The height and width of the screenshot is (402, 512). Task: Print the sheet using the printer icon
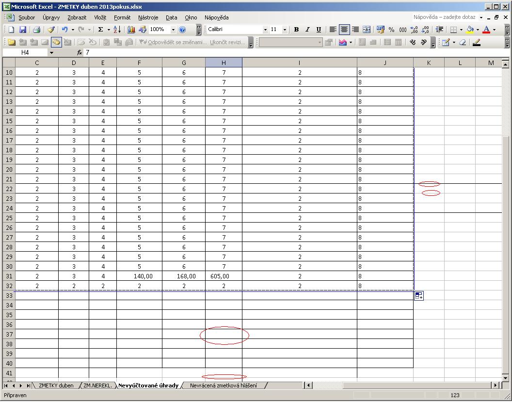[36, 30]
